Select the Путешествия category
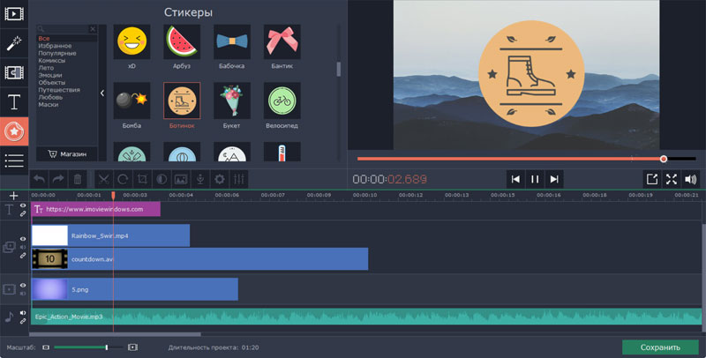This screenshot has height=358, width=706. pyautogui.click(x=59, y=90)
